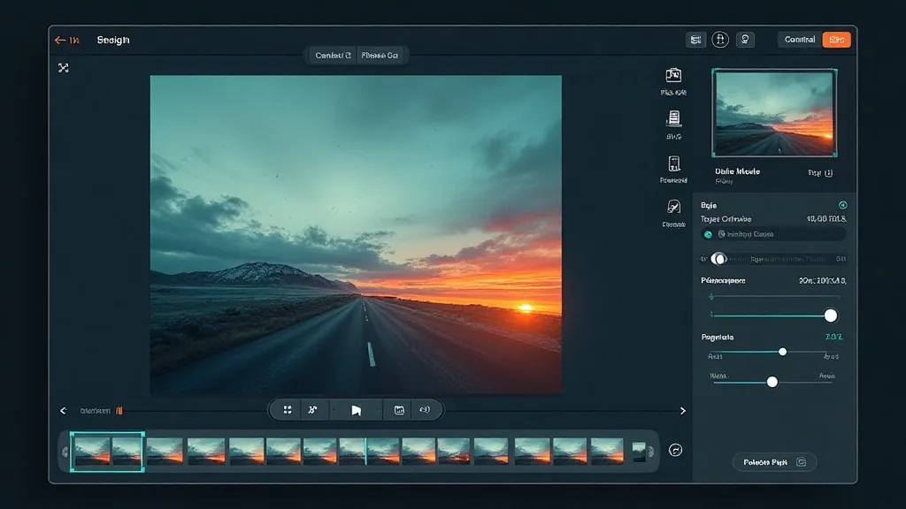Click the info icon beside the preview caption
This screenshot has width=906, height=509.
[828, 173]
